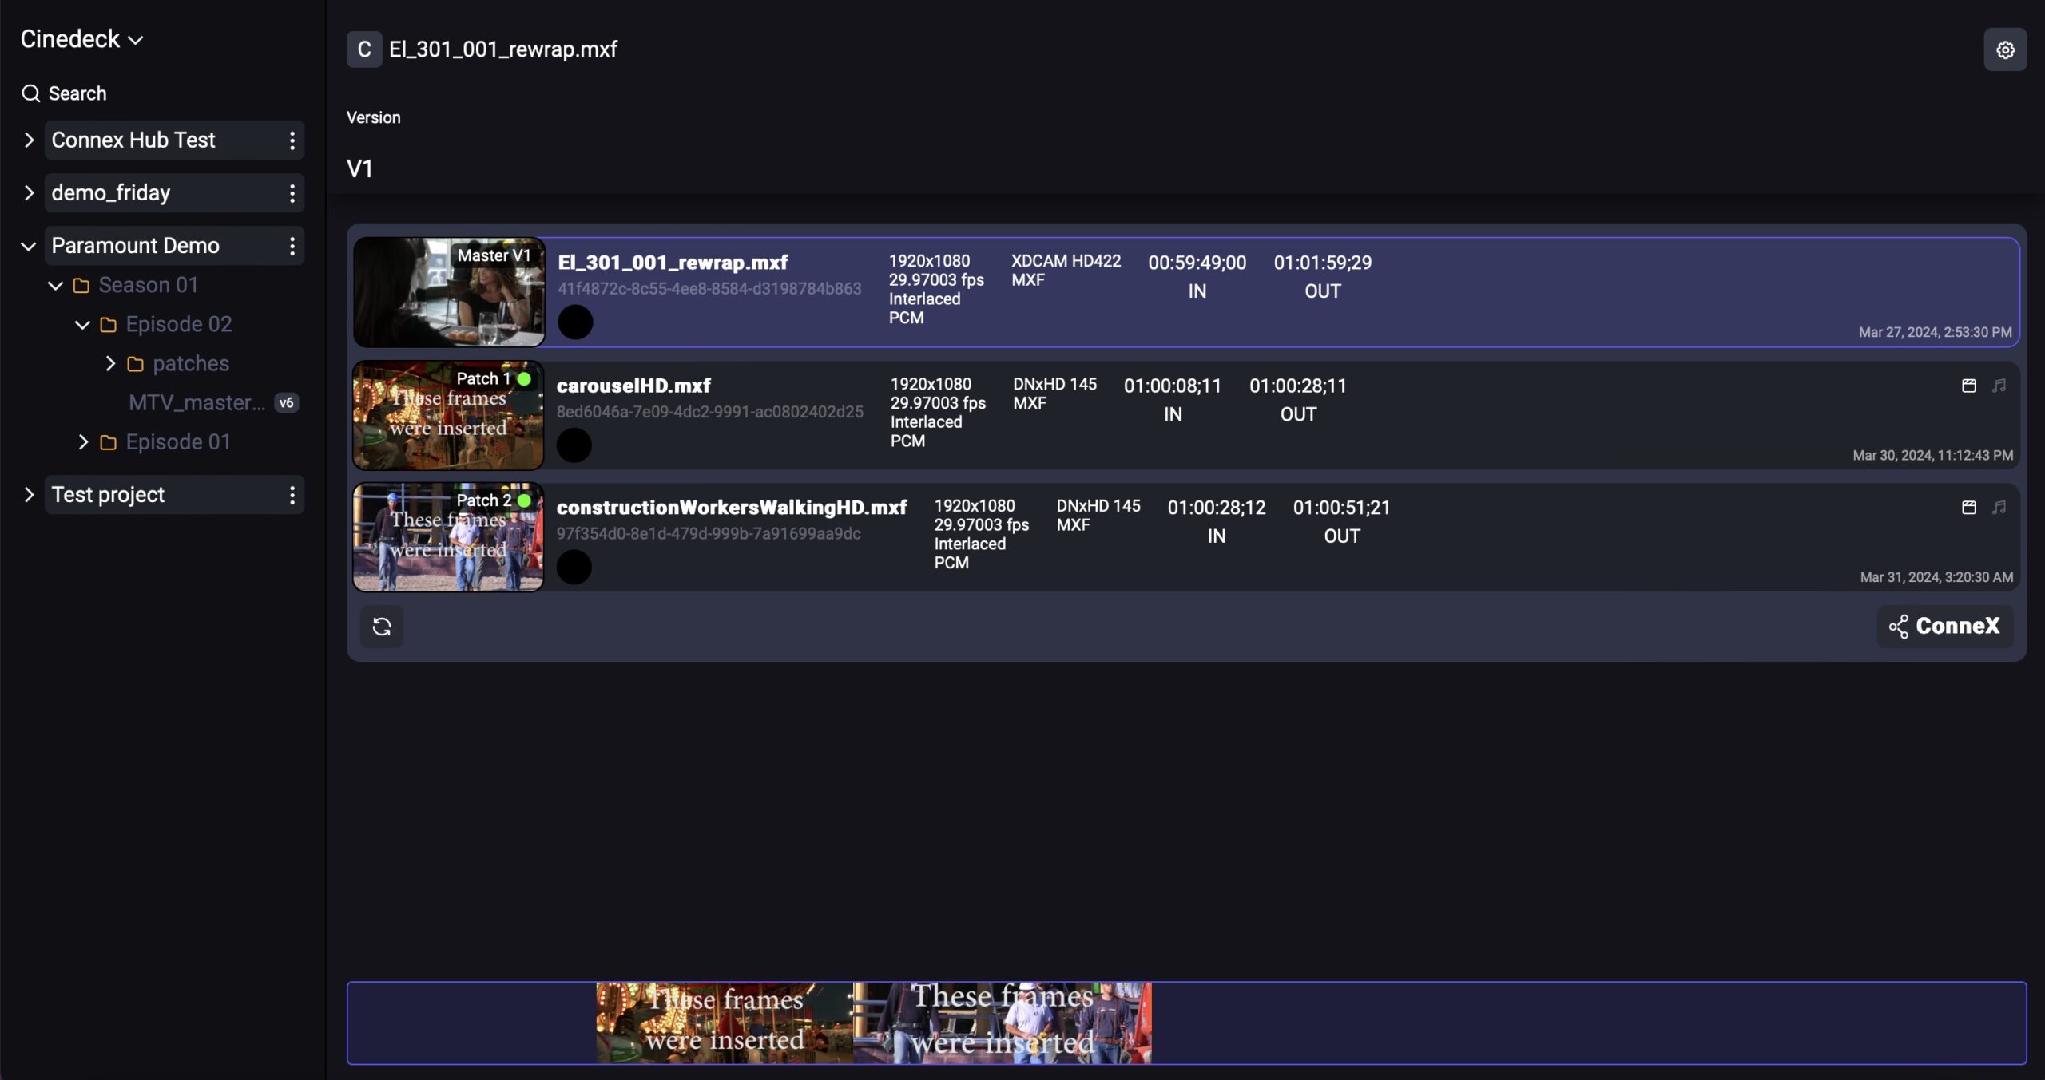Select MTV_master v6 tree item
This screenshot has width=2045, height=1080.
pyautogui.click(x=197, y=403)
